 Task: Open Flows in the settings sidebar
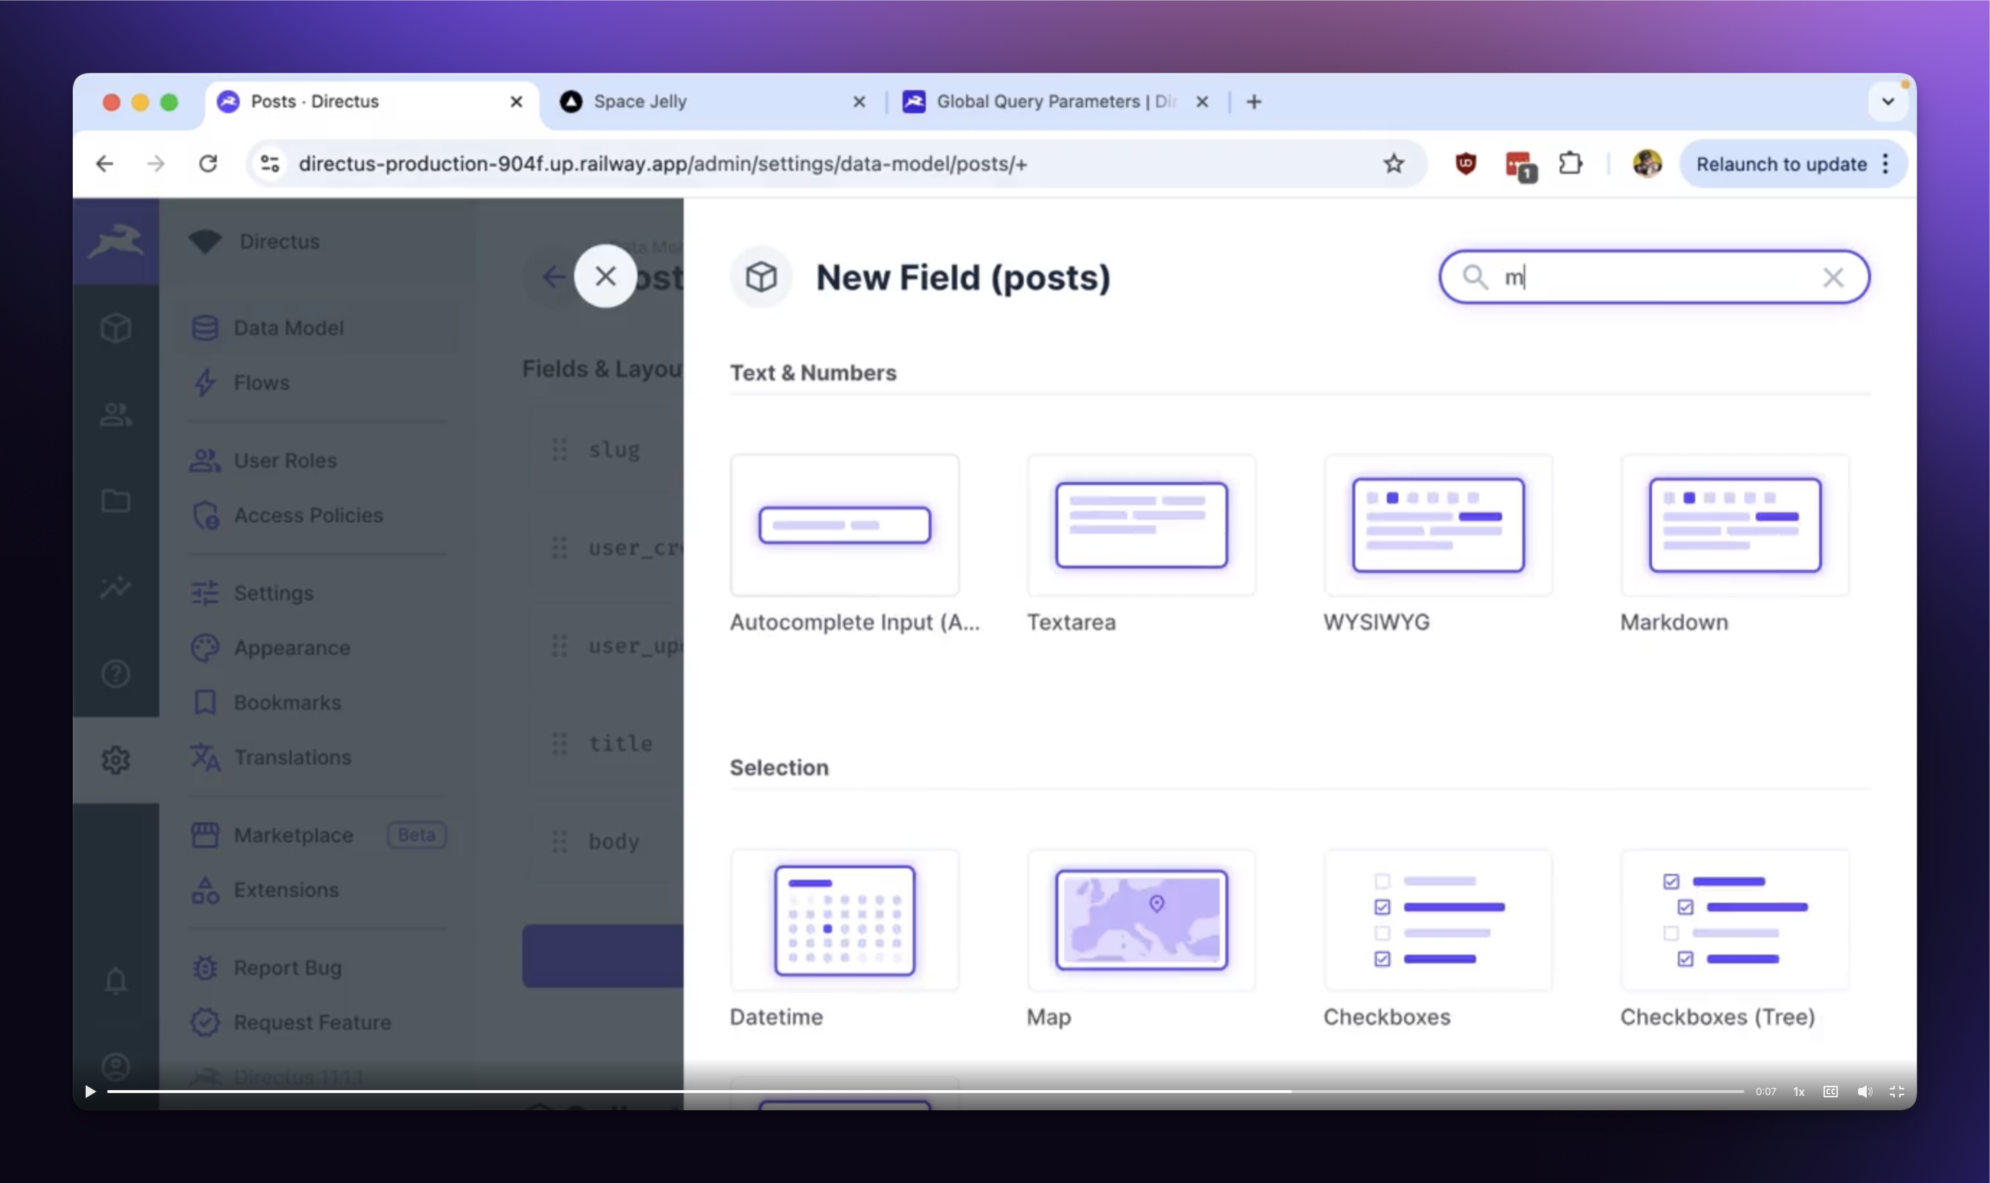tap(318, 383)
